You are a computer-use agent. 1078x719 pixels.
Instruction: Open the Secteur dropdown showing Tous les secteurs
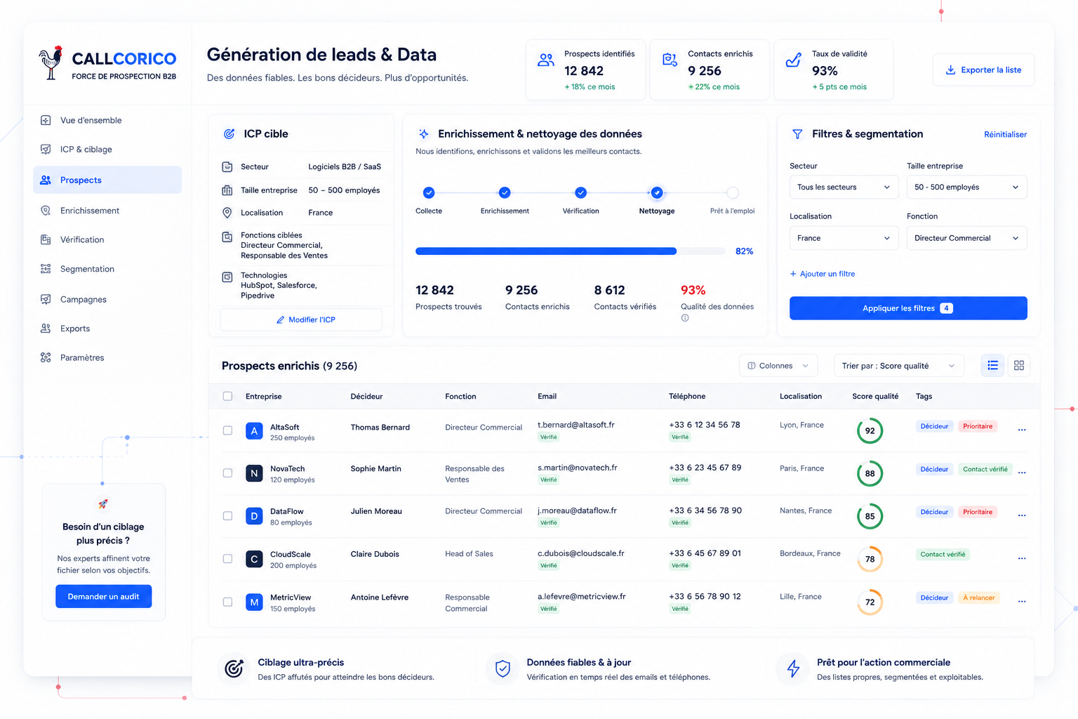click(844, 187)
